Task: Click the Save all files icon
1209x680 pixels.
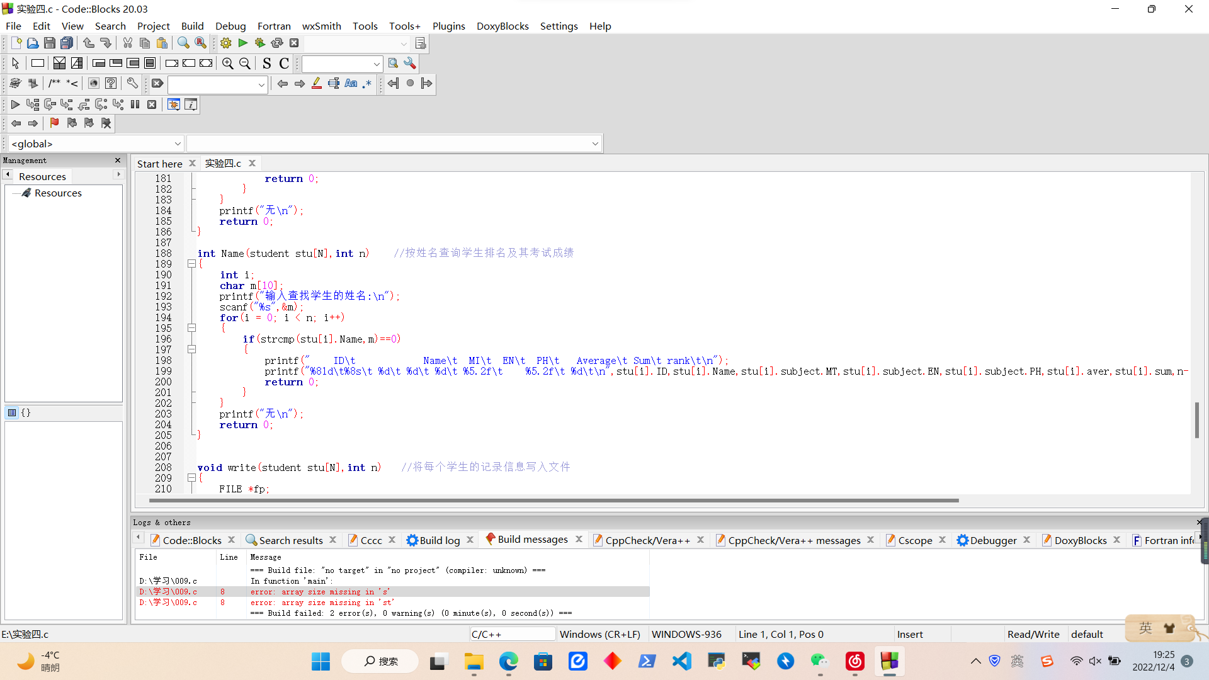Action: [67, 43]
